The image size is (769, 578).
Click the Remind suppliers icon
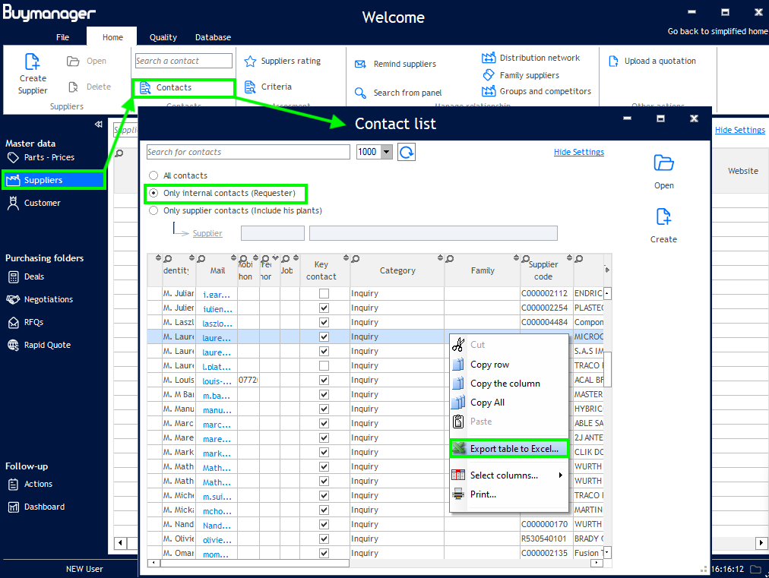click(361, 65)
